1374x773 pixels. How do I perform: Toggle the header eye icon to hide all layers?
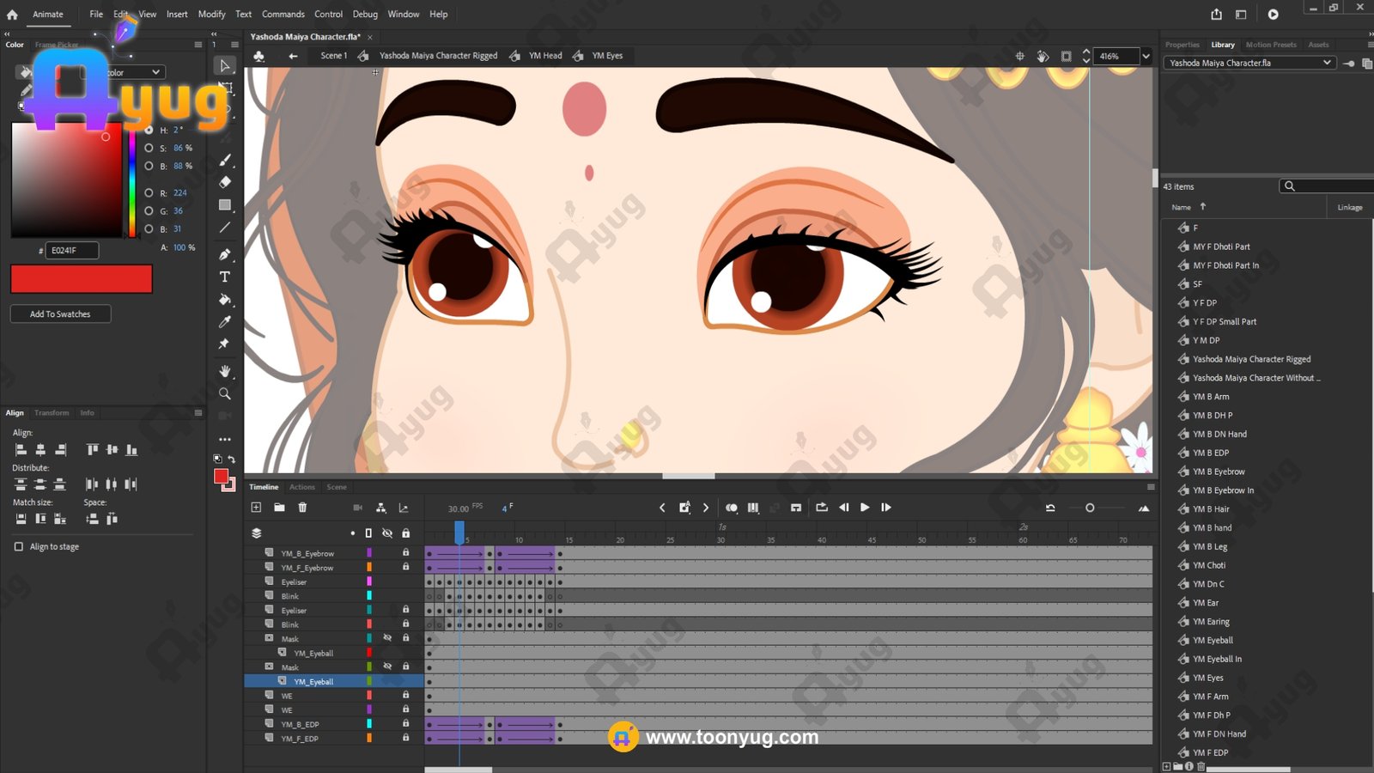[387, 533]
